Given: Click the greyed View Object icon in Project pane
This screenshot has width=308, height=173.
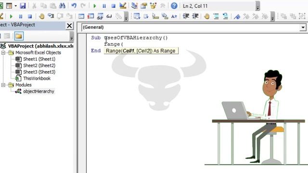Looking at the screenshot, I should click(x=7, y=36).
